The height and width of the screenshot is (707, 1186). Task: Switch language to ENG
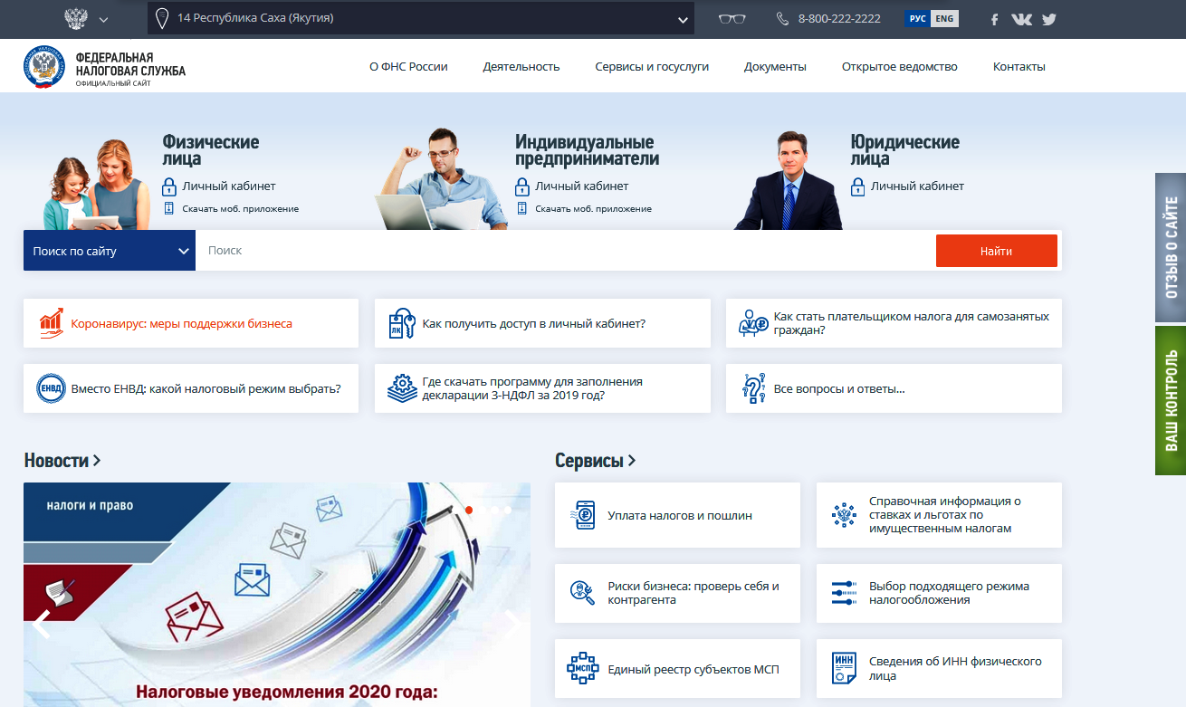click(x=944, y=18)
